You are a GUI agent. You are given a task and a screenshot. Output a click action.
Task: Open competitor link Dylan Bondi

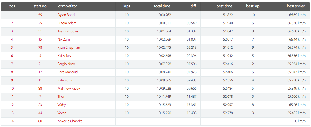tap(66, 15)
